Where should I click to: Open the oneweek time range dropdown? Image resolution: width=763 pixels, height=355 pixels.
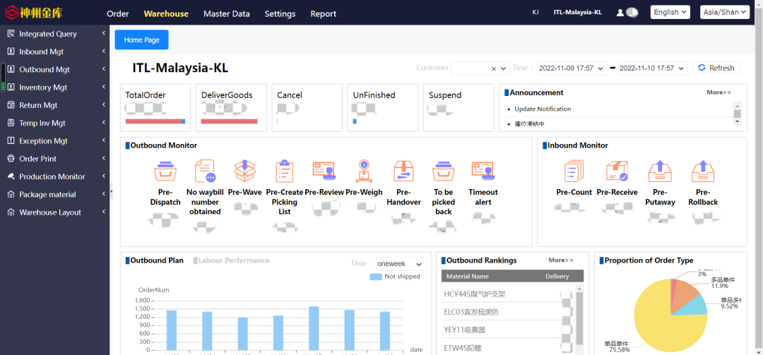point(401,263)
